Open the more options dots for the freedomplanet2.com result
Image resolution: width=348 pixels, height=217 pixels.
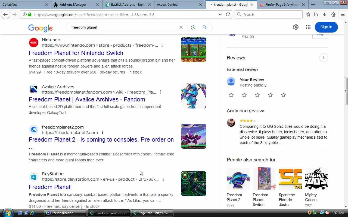102,133
